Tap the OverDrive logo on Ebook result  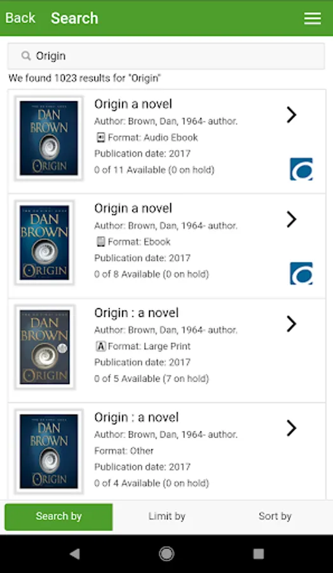pyautogui.click(x=301, y=273)
